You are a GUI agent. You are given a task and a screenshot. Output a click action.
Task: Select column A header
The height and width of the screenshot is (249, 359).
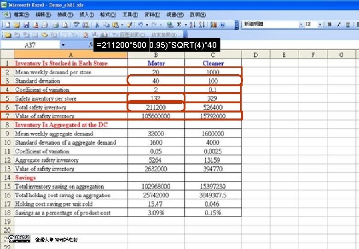tap(71, 55)
